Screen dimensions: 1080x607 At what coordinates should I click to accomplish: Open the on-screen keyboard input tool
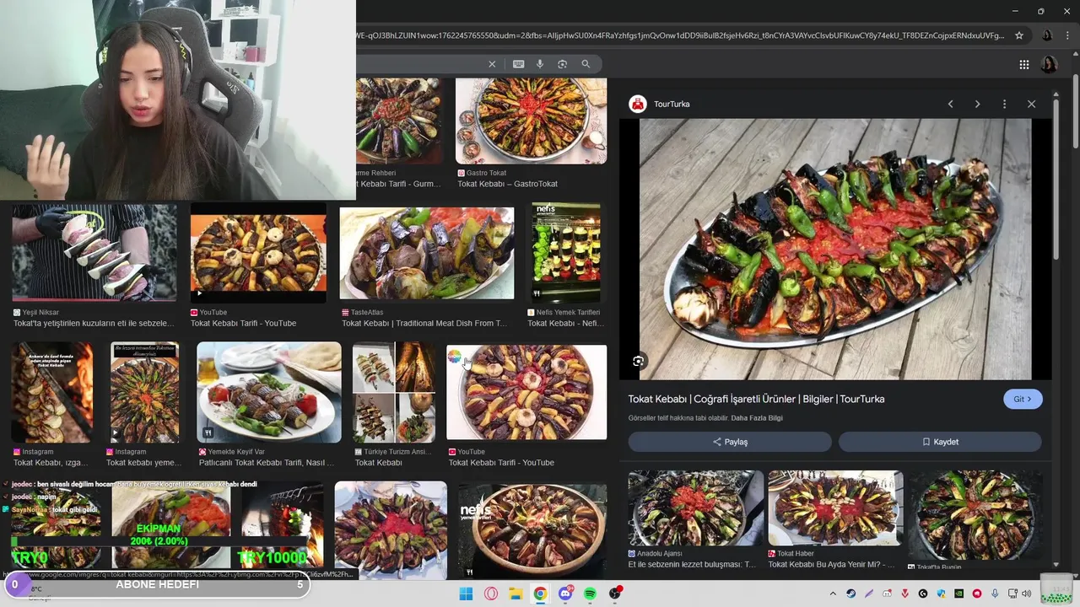(518, 64)
